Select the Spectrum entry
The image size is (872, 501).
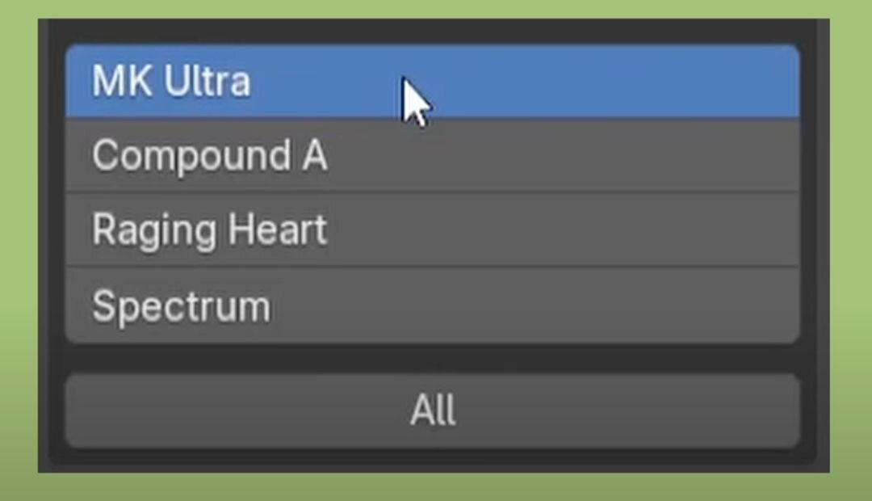(x=432, y=305)
